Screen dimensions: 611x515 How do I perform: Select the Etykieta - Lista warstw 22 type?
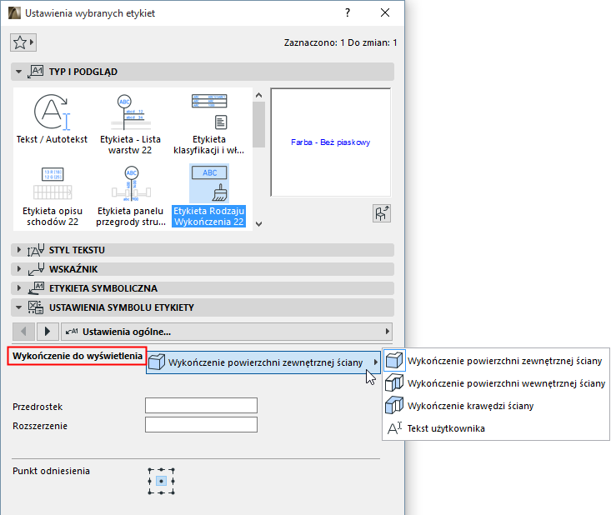coord(130,124)
